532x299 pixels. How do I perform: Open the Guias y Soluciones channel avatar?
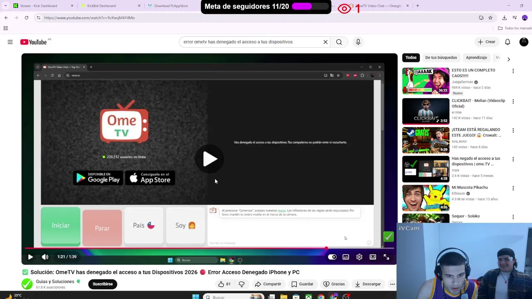(27, 284)
